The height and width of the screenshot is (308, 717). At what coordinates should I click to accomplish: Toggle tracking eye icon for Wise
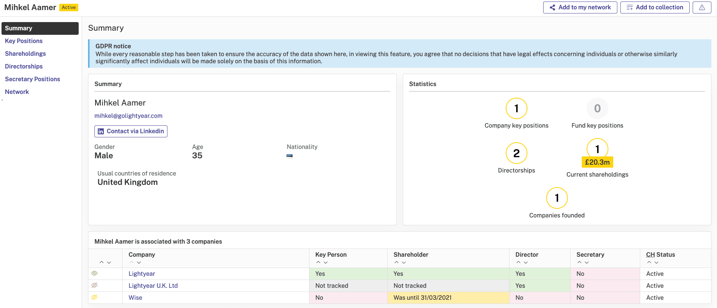pos(94,298)
